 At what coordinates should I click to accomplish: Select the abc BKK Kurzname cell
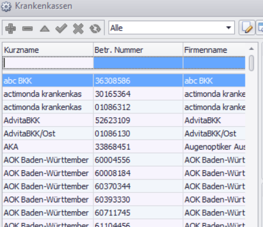pyautogui.click(x=48, y=80)
